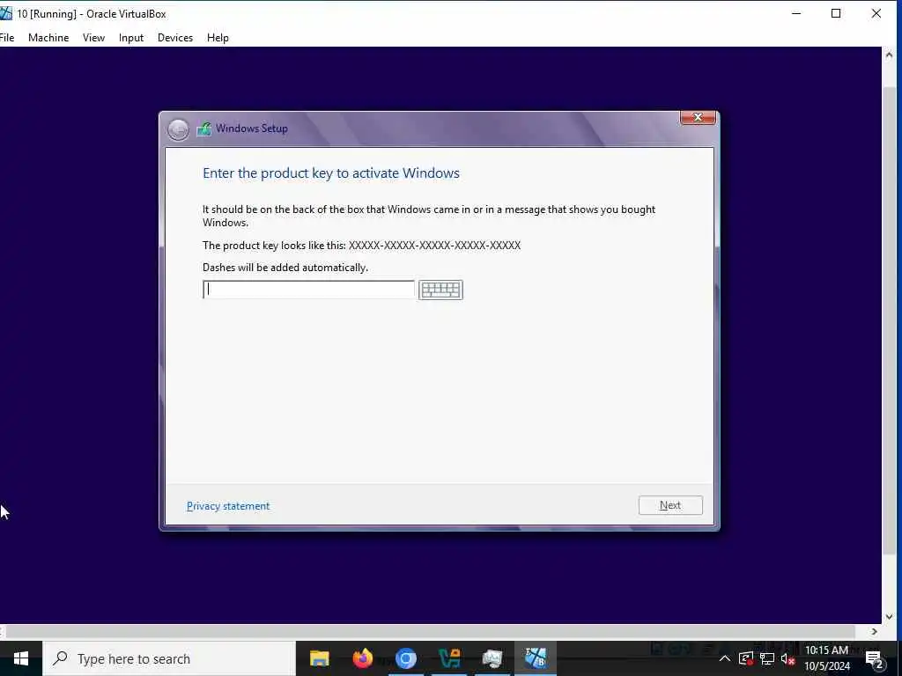Minimize the VirtualBox window

click(796, 14)
